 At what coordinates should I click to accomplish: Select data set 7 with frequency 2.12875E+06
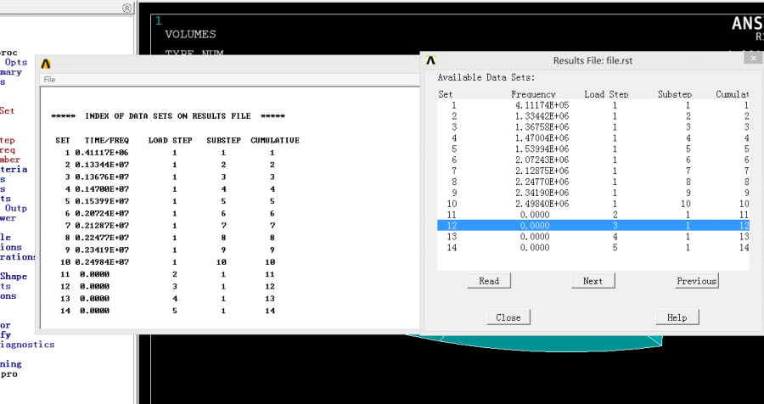coord(593,171)
